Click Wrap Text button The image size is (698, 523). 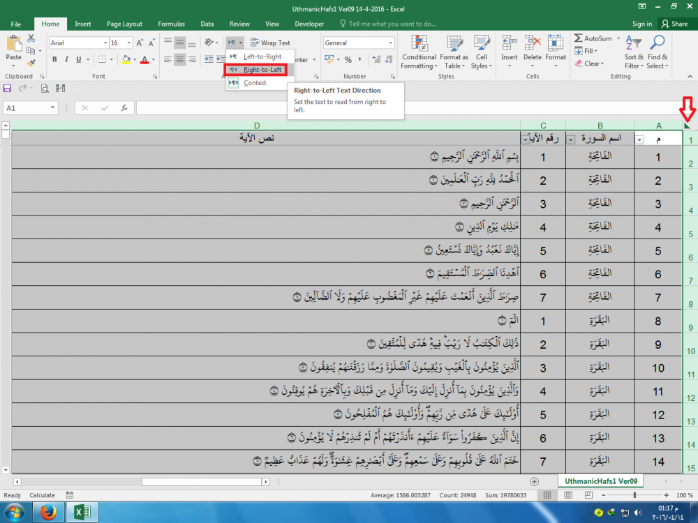point(270,43)
